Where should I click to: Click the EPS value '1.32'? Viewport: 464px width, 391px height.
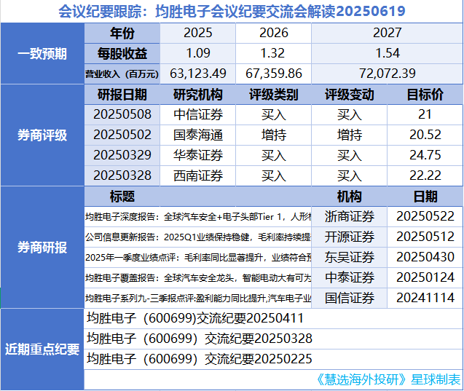click(x=273, y=54)
